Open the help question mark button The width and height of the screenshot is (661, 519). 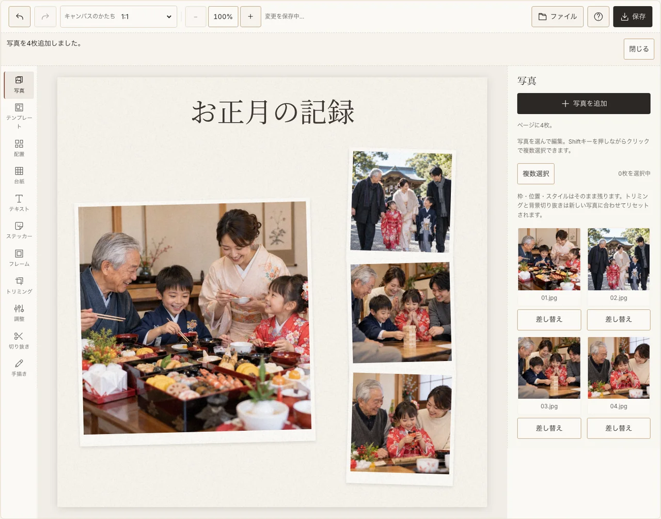599,17
